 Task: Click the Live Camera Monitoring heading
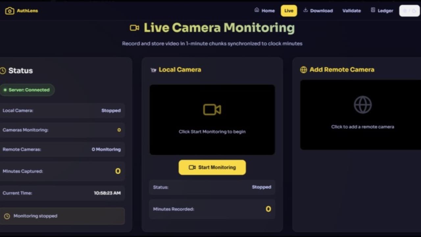[219, 28]
